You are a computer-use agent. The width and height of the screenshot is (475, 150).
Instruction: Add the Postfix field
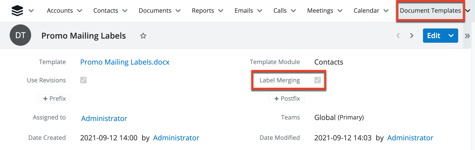click(x=287, y=99)
